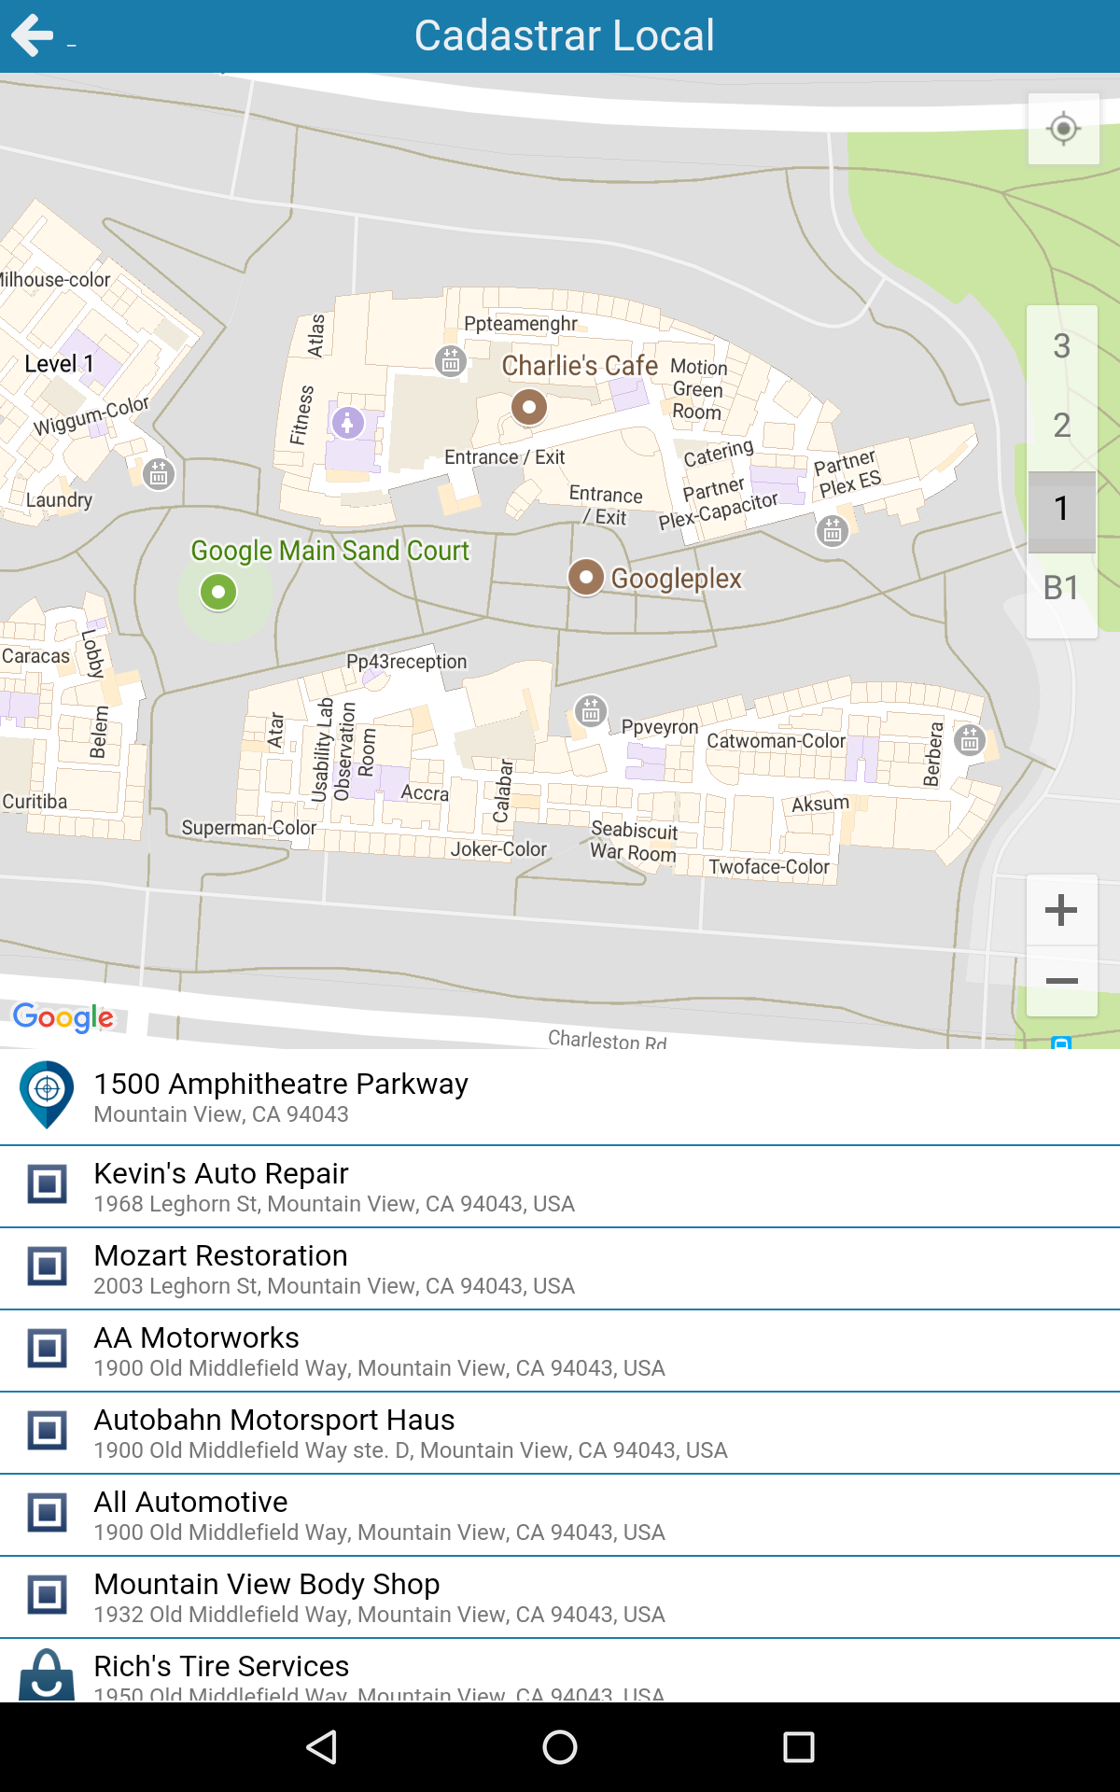1120x1792 pixels.
Task: Switch to floor level 2
Action: (x=1061, y=426)
